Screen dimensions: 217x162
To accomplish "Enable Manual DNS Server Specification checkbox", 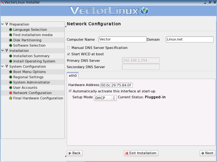I will pyautogui.click(x=68, y=48).
